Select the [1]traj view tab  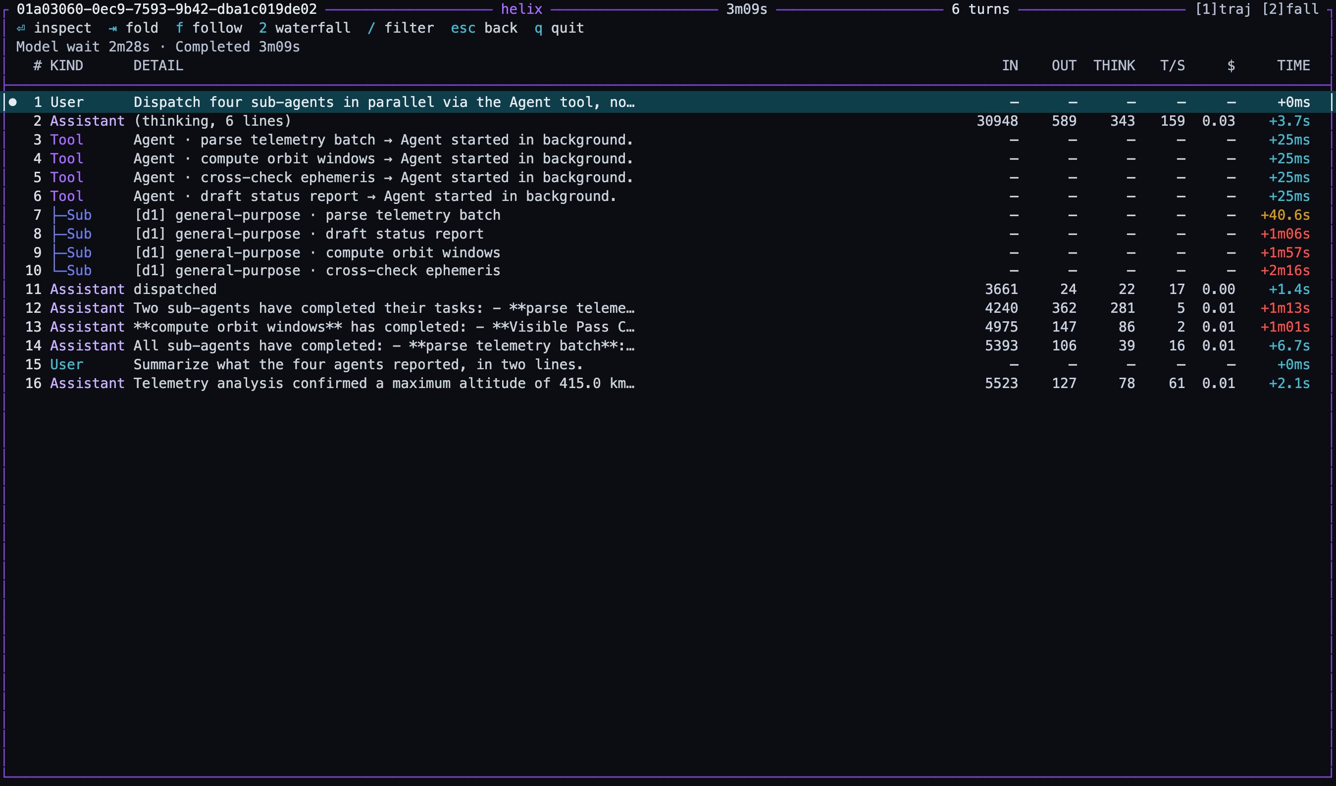(x=1223, y=9)
